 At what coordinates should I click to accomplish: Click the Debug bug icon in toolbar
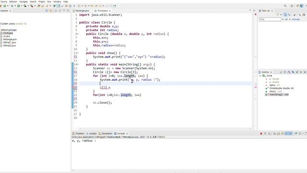(x=12, y=6)
